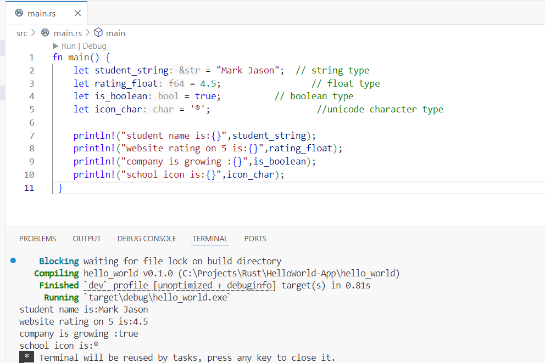Viewport: 545px width, 363px height.
Task: Click rating_float argument on line 8
Action: (301, 149)
